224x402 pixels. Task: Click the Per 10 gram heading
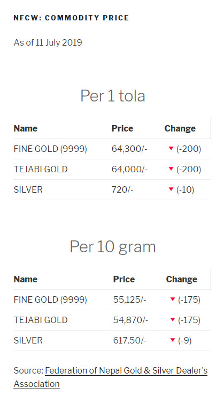click(113, 247)
